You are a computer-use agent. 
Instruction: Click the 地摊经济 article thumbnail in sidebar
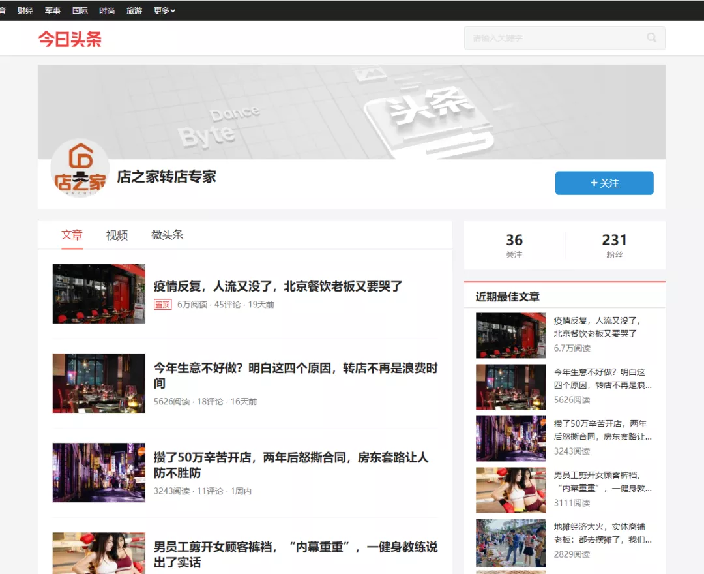[510, 542]
